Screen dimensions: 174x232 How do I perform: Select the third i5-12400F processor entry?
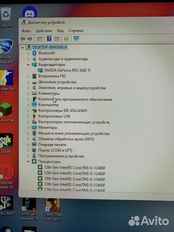(x=75, y=179)
